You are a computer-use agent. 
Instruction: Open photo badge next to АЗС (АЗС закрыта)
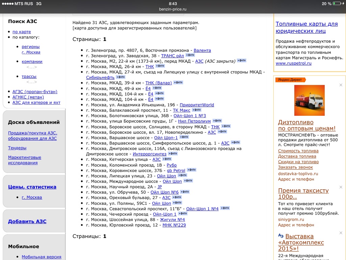tap(242, 60)
